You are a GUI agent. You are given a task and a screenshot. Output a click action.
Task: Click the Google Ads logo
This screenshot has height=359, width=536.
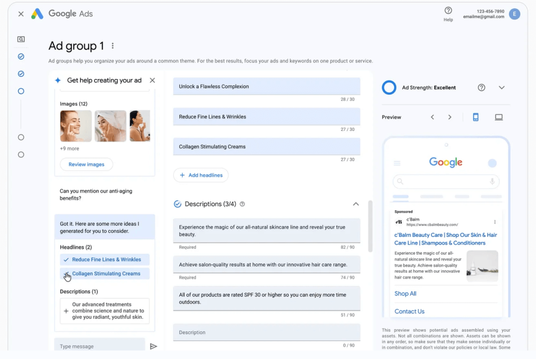coord(37,14)
